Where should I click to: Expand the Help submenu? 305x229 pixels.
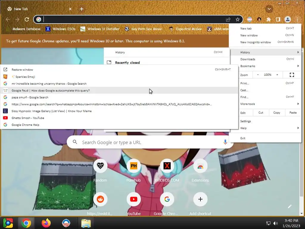point(270,128)
